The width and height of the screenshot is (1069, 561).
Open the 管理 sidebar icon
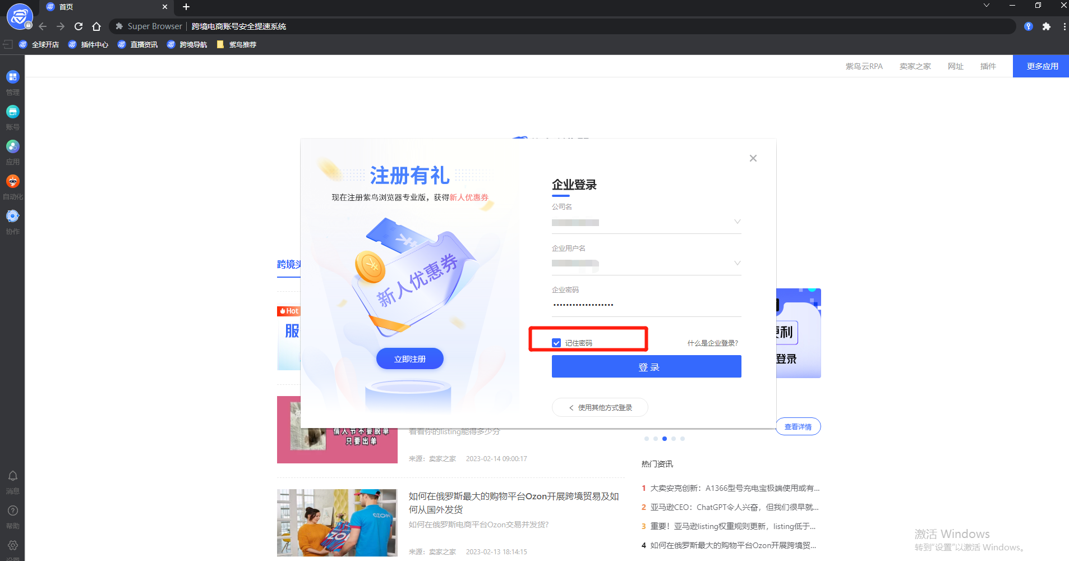(12, 77)
